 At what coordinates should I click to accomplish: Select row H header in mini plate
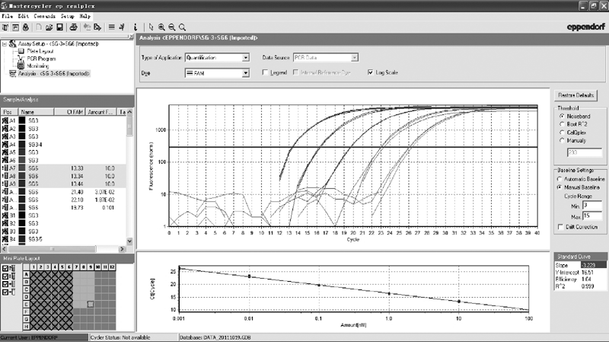click(x=27, y=327)
